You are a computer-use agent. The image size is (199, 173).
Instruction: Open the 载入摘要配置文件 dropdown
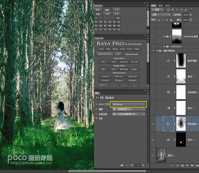point(128,109)
